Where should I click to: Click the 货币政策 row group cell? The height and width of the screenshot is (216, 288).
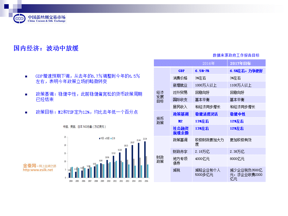(x=160, y=121)
